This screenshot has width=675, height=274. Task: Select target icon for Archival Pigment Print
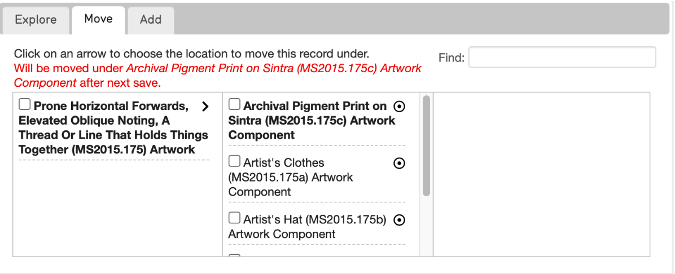(400, 106)
